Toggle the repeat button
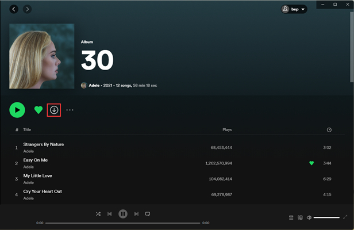The width and height of the screenshot is (354, 230). (148, 214)
